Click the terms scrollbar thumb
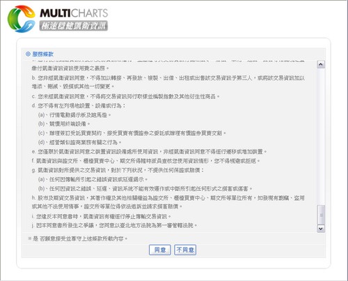 [321, 215]
